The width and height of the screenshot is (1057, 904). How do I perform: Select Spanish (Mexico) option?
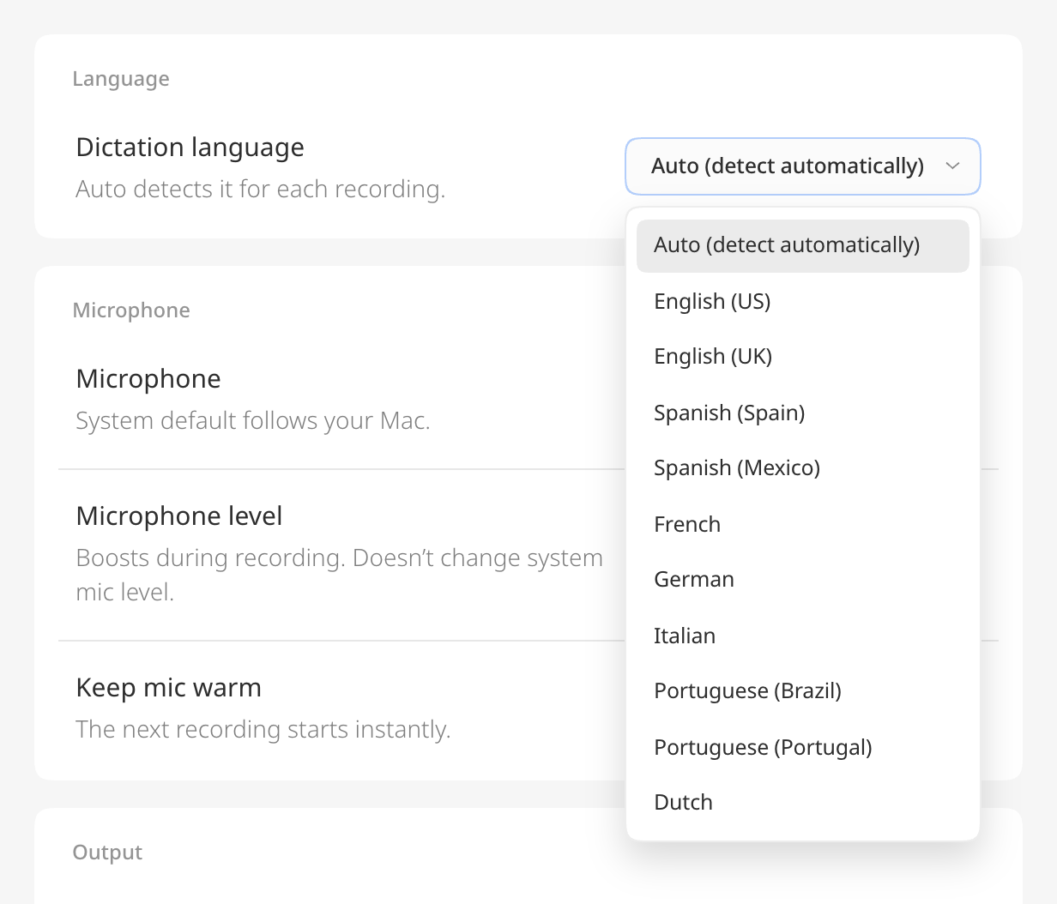(802, 468)
